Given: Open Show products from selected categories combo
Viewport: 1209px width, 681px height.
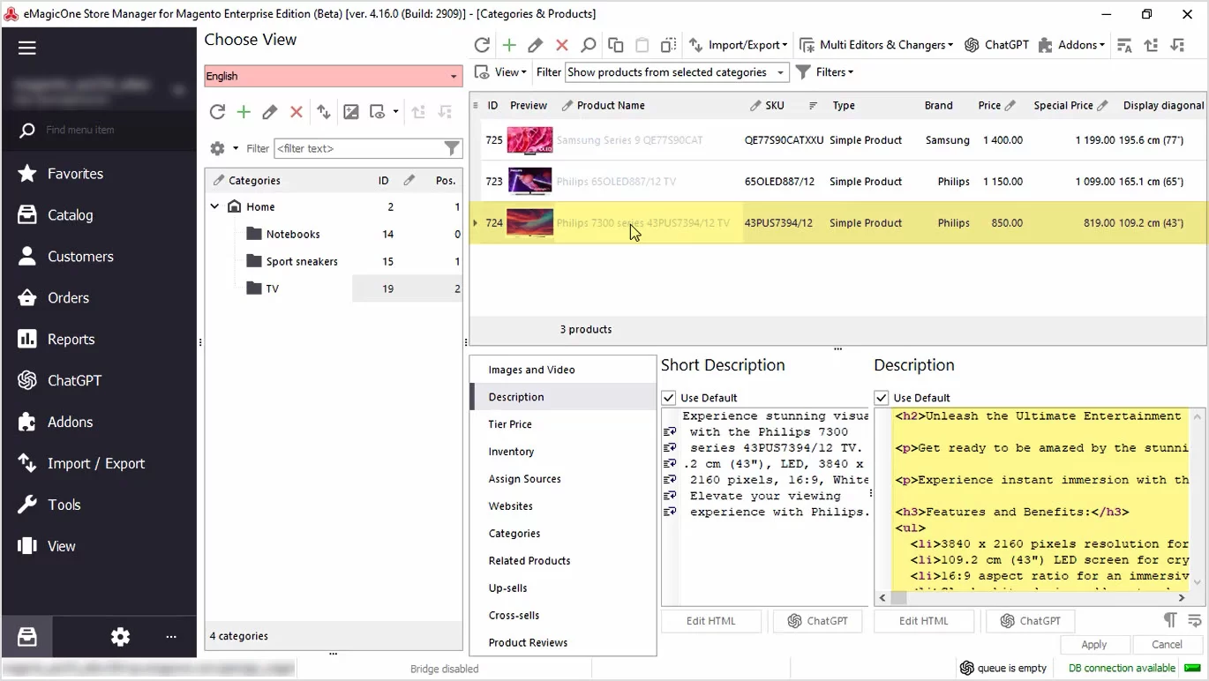Looking at the screenshot, I should [x=677, y=72].
